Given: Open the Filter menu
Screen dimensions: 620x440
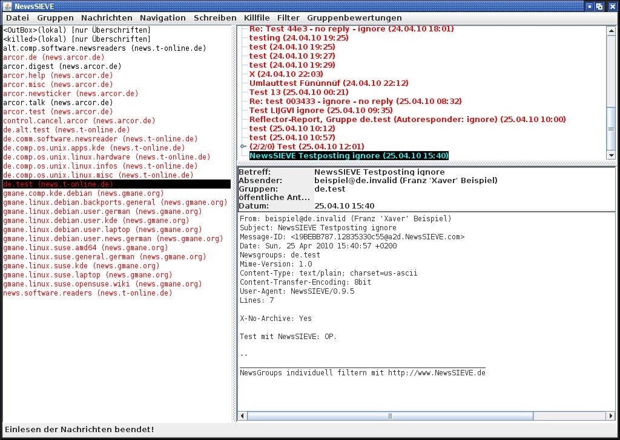Looking at the screenshot, I should click(288, 18).
